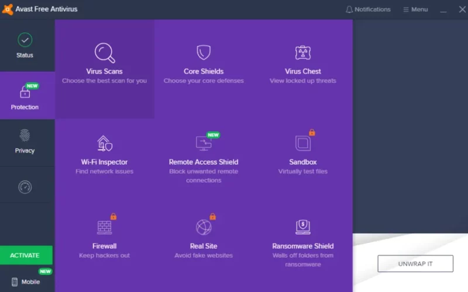Select the Protection padlock icon
Image resolution: width=468 pixels, height=292 pixels.
25,92
